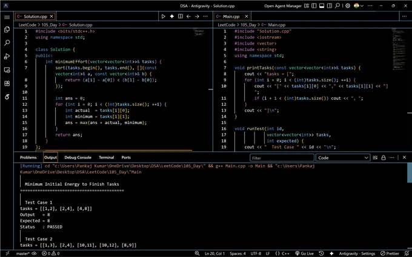The image size is (412, 257).
Task: Open more actions in the output panel
Action: coord(392,158)
